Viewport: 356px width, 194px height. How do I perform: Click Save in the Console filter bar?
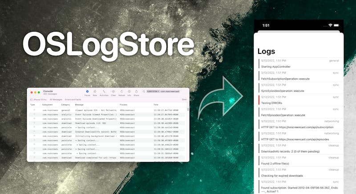click(x=184, y=99)
